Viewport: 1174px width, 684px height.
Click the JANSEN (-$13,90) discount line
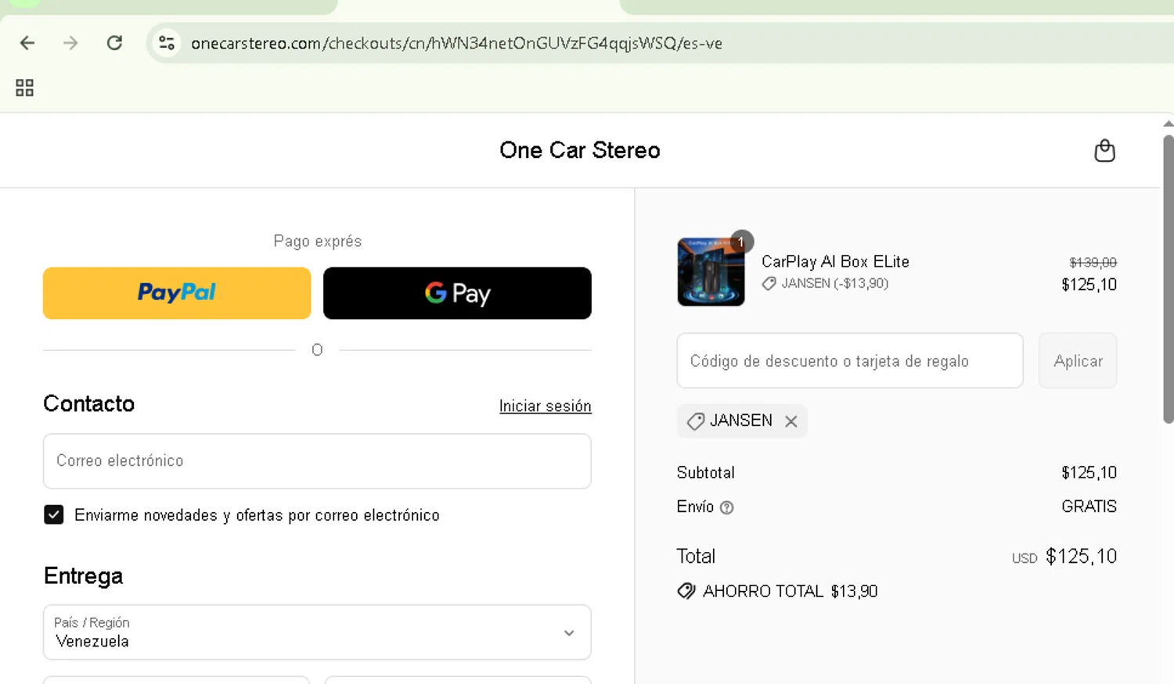pyautogui.click(x=826, y=283)
